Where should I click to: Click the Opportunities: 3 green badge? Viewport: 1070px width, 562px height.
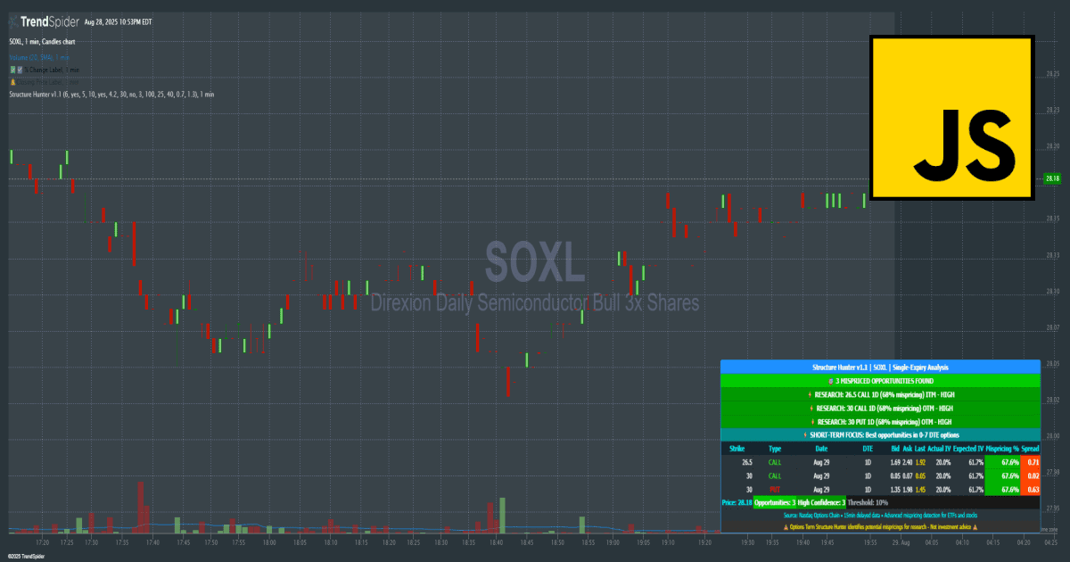[775, 503]
